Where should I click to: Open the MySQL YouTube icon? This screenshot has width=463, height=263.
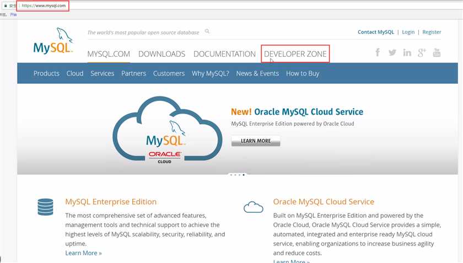pyautogui.click(x=437, y=52)
